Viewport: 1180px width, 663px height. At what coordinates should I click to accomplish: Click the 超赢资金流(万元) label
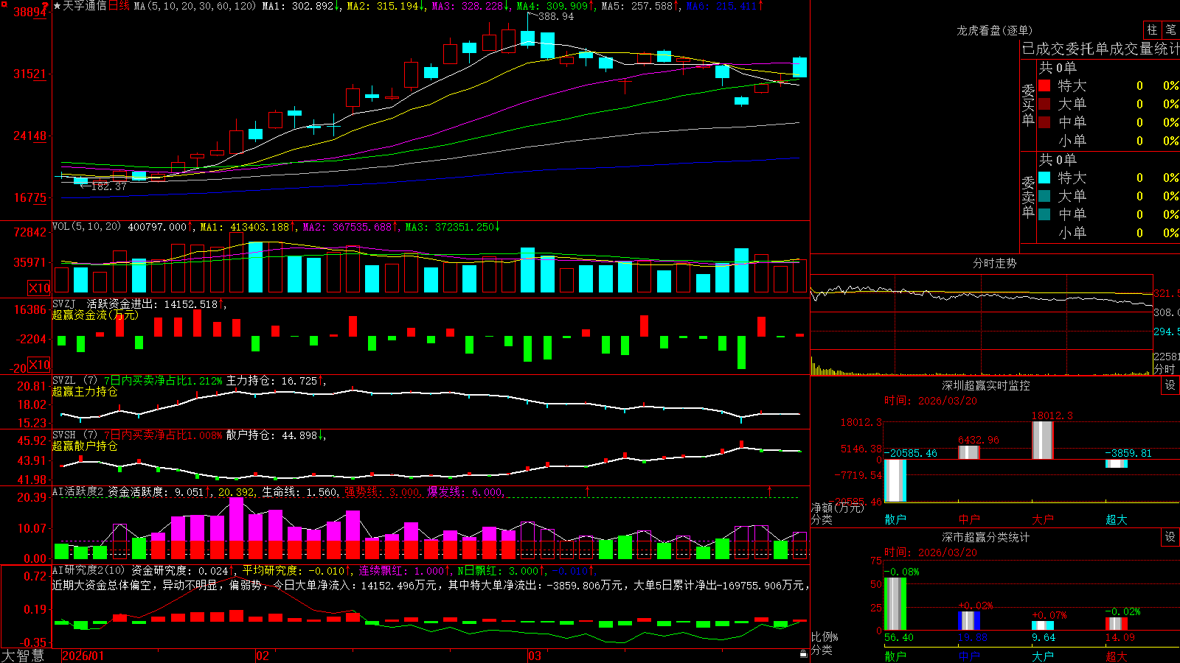pos(95,315)
